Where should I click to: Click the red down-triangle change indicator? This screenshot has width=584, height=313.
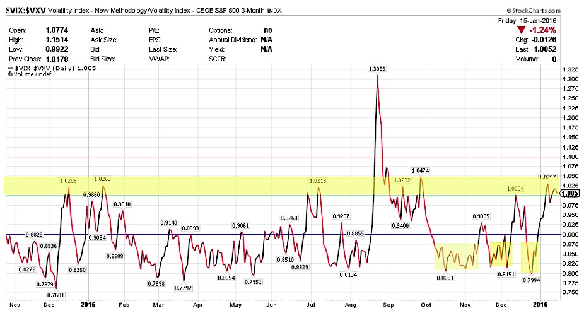pyautogui.click(x=522, y=30)
